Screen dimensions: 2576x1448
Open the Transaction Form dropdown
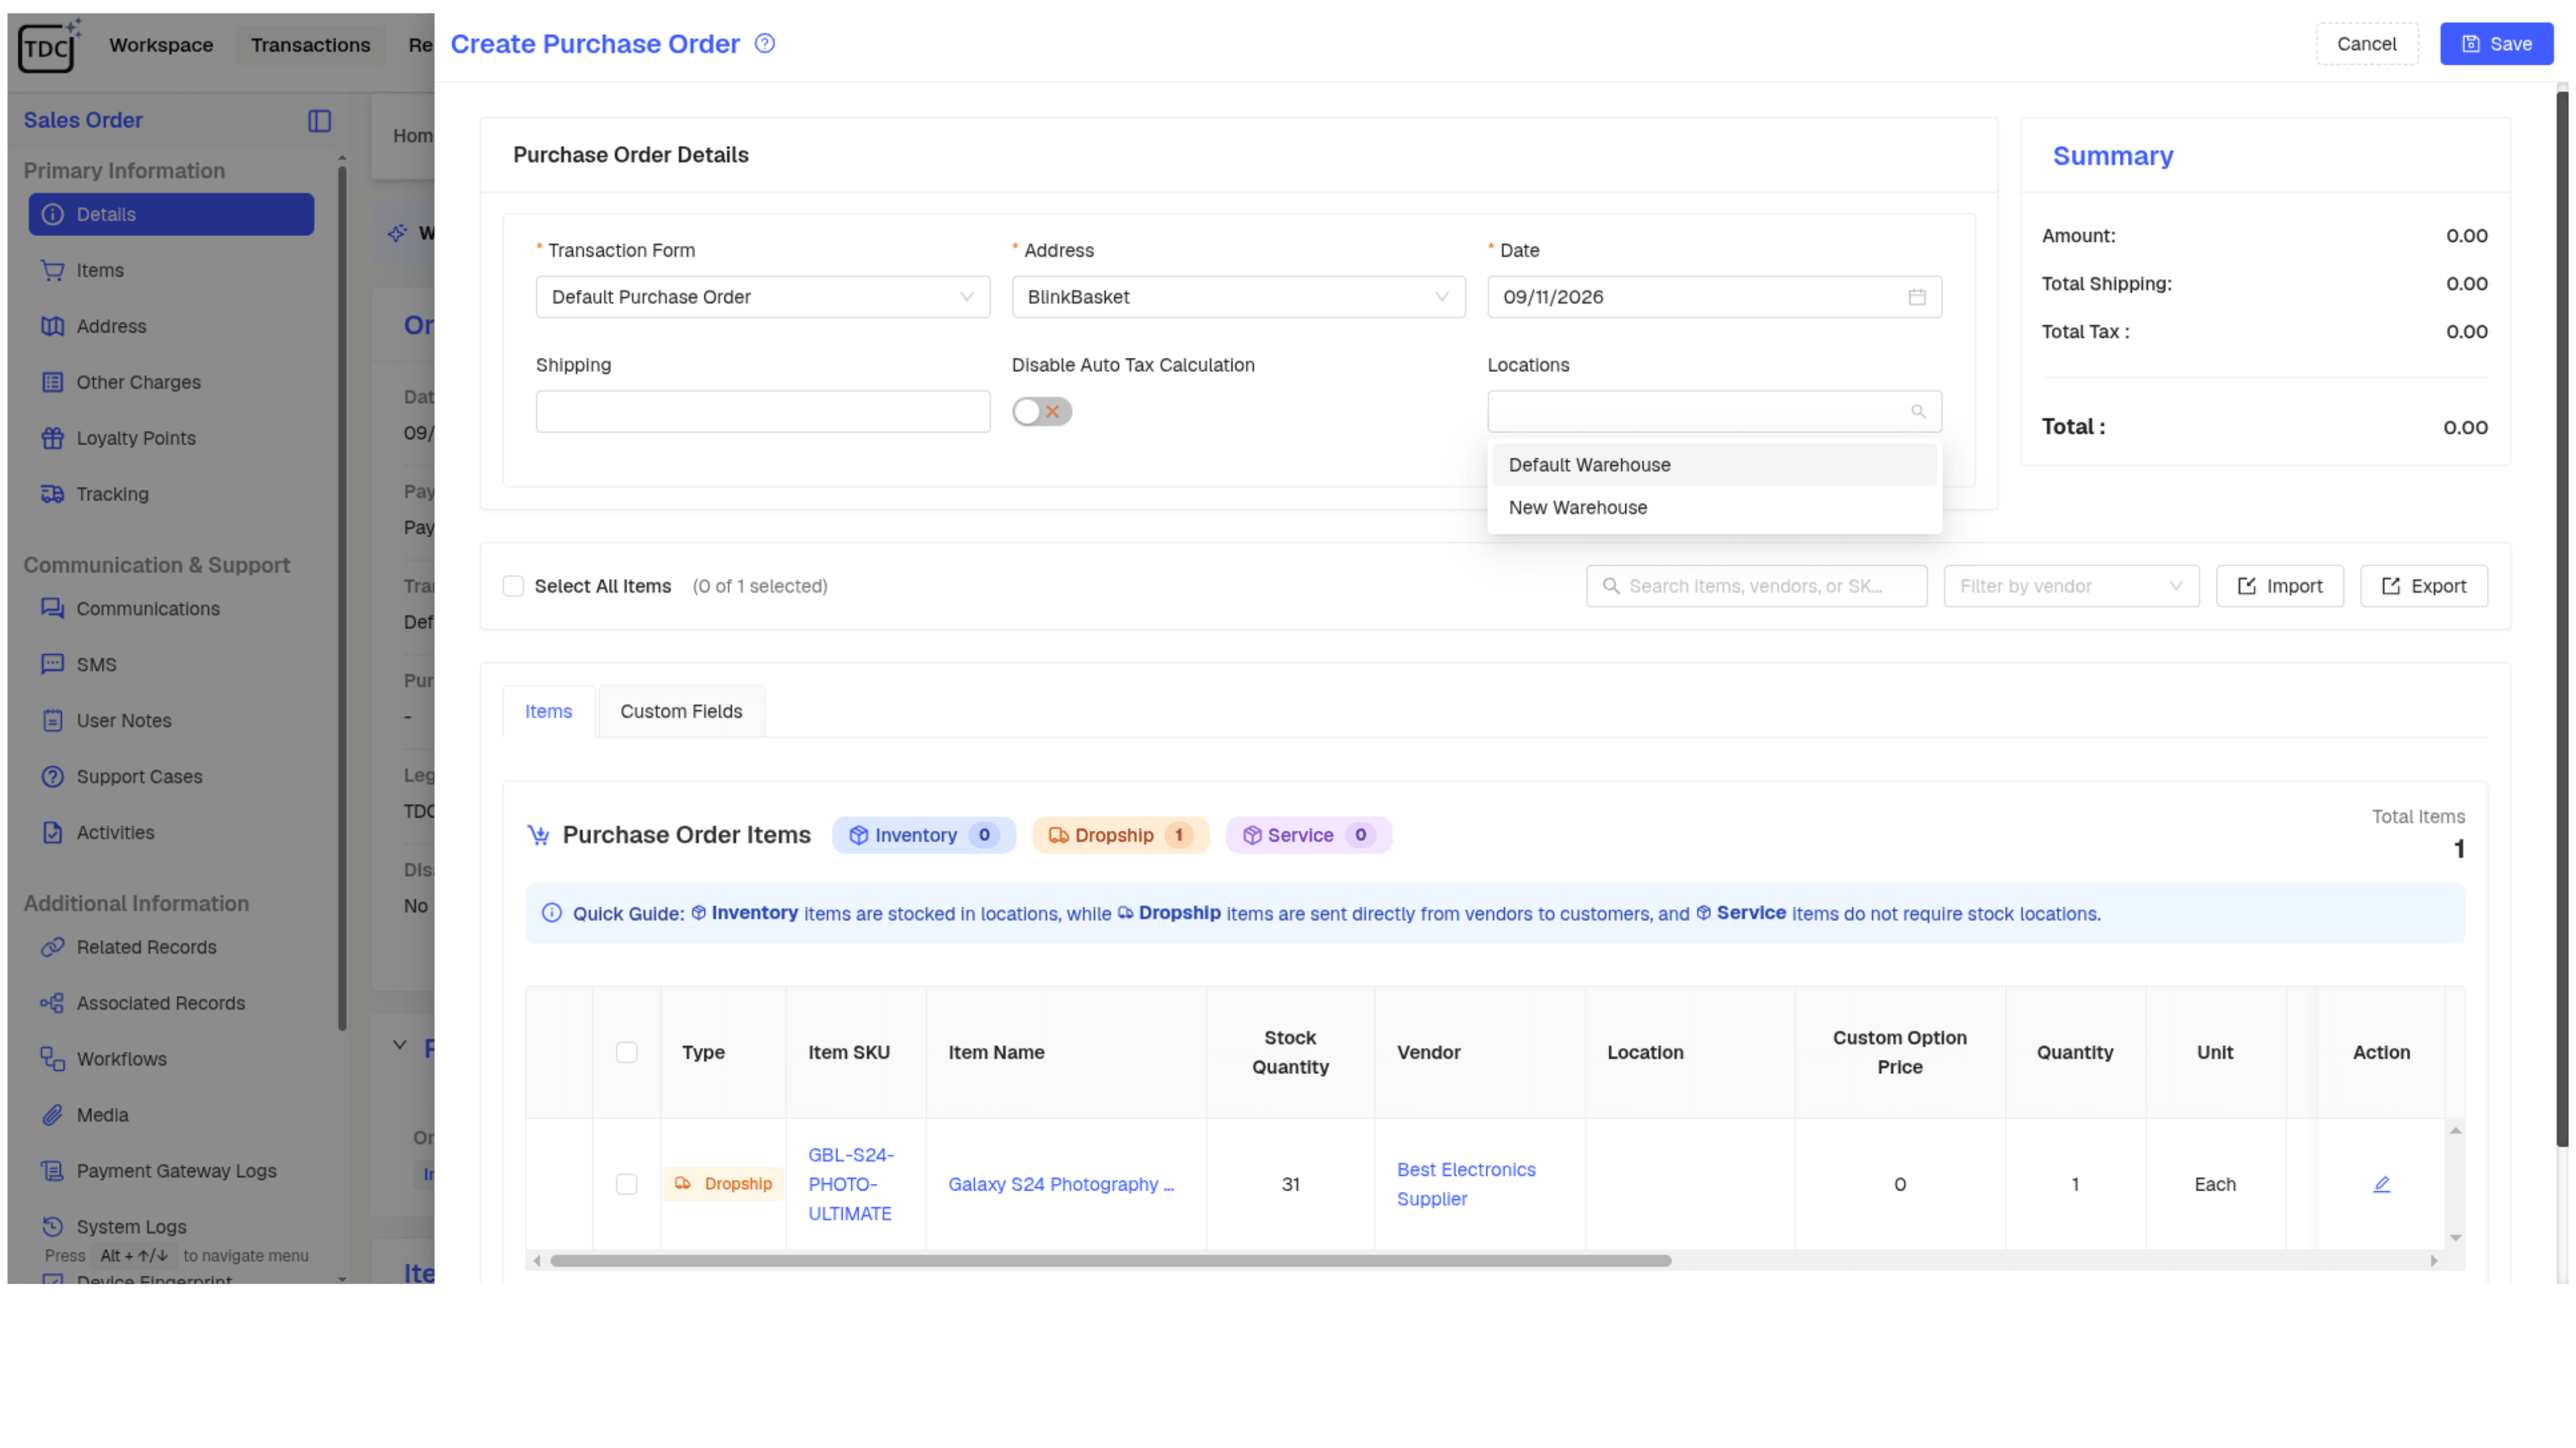(x=762, y=297)
